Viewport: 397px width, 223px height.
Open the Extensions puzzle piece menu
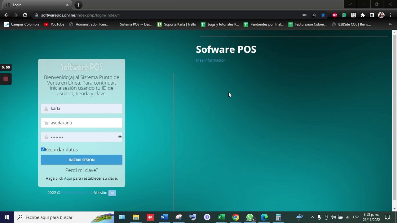pos(363,15)
